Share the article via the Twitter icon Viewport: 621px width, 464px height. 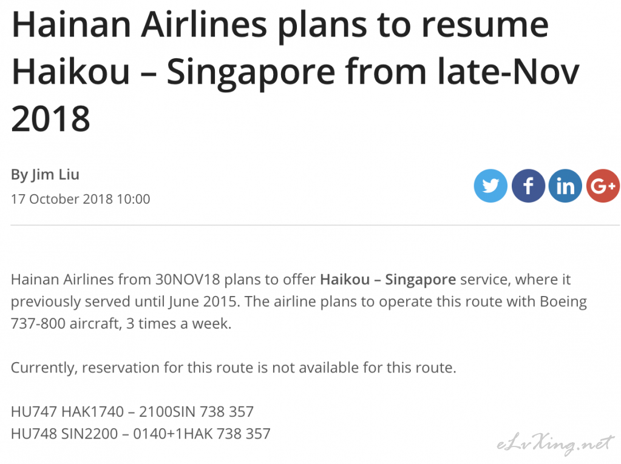490,186
